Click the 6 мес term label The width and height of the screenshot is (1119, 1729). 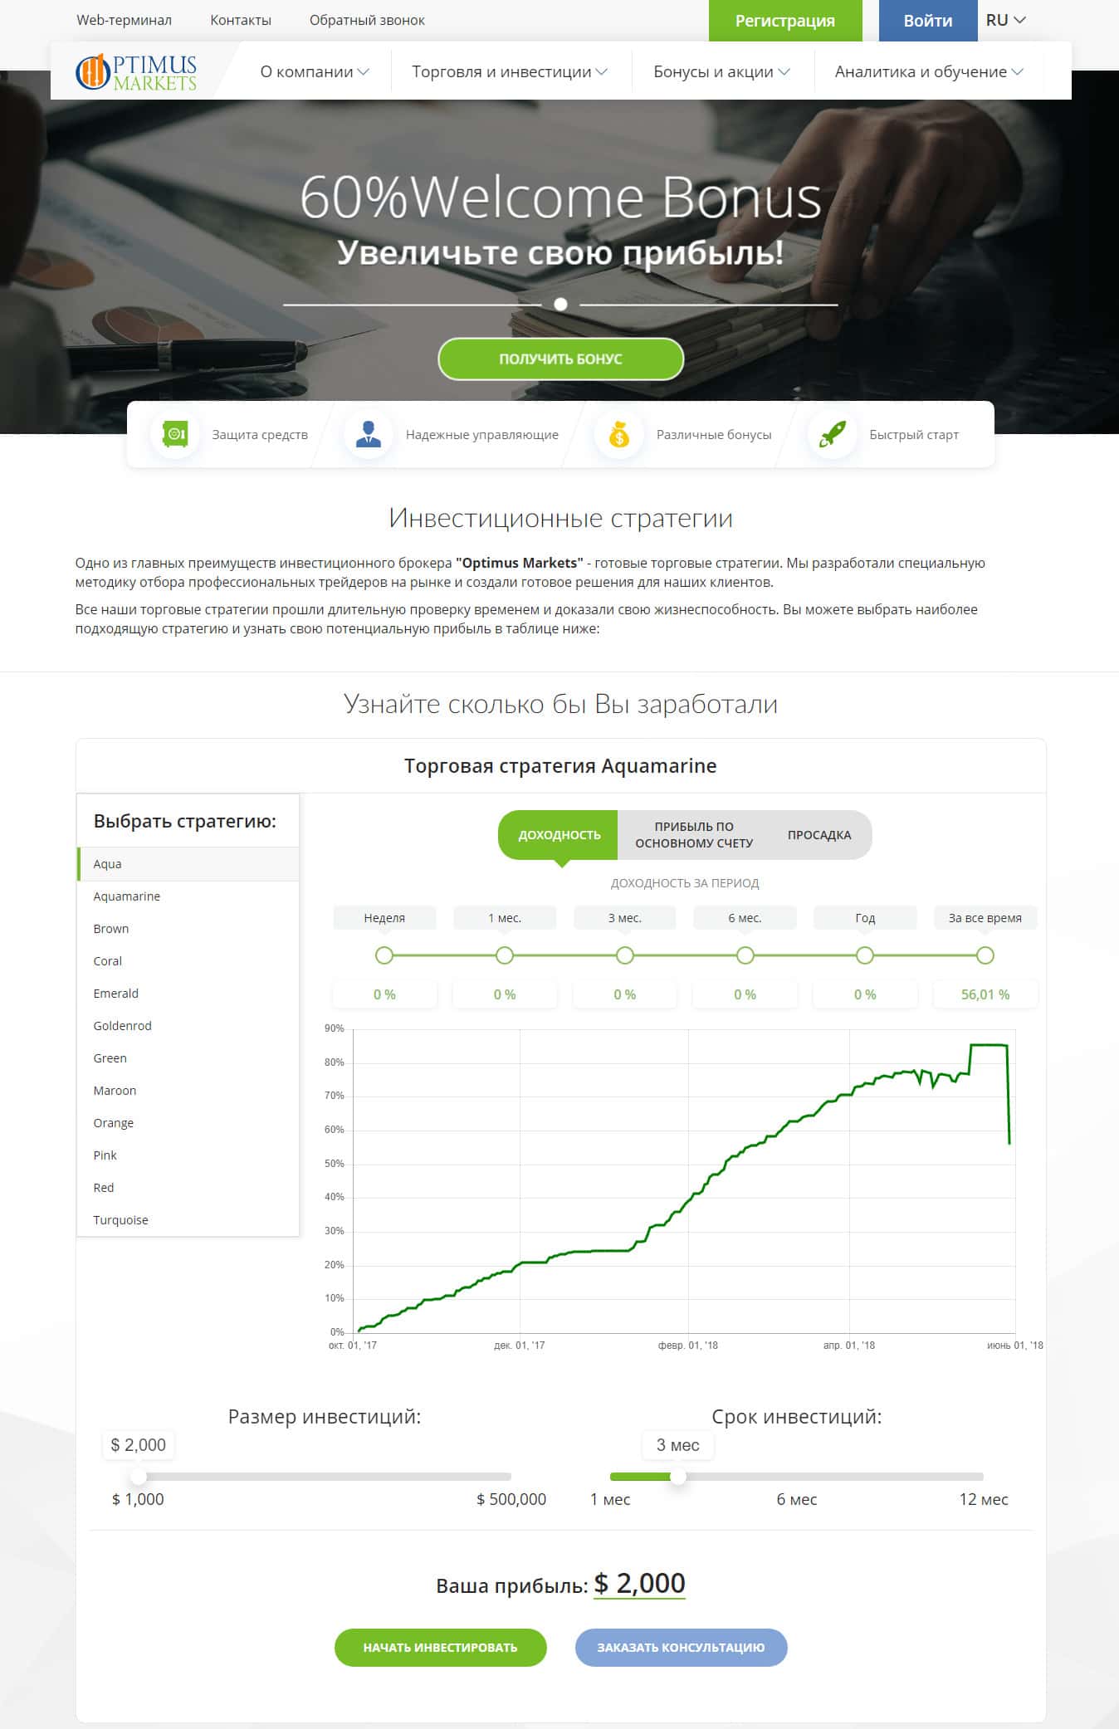pos(797,1499)
